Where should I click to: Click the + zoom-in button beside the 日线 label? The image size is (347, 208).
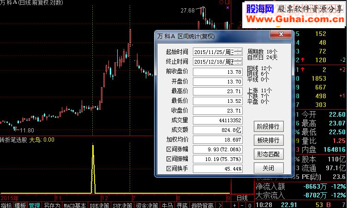coord(234,205)
